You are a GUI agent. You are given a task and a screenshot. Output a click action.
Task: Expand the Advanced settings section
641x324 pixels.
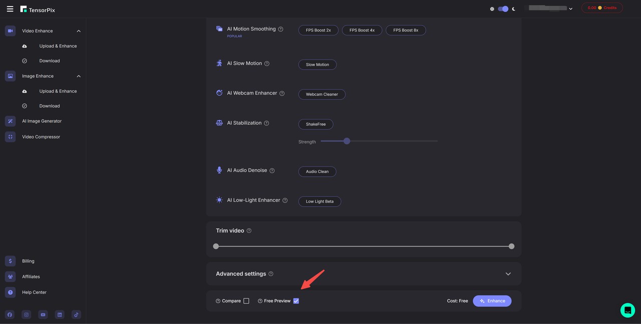tap(508, 274)
